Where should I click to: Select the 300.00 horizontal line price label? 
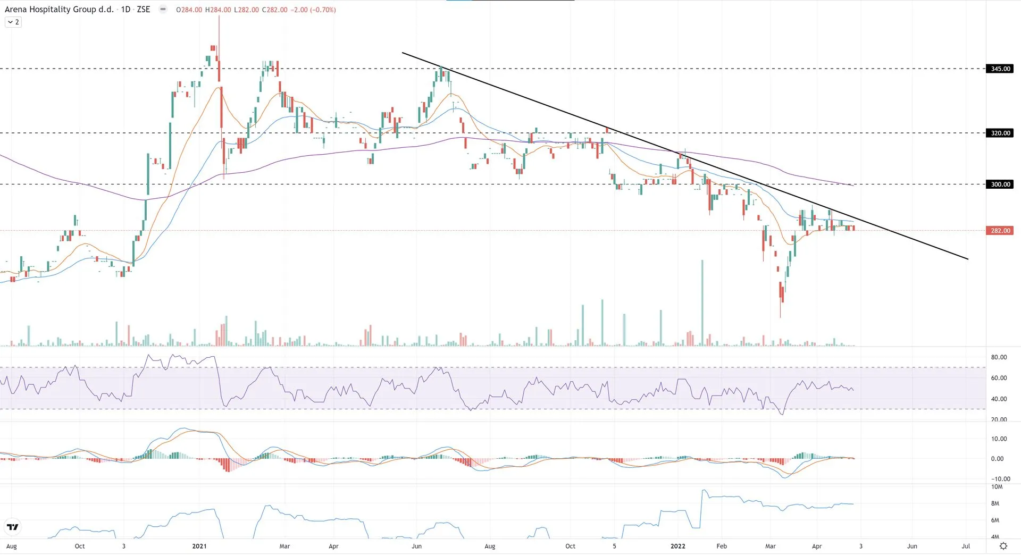click(1000, 184)
